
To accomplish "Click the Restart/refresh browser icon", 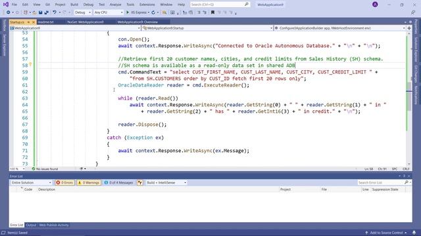I will (x=153, y=12).
